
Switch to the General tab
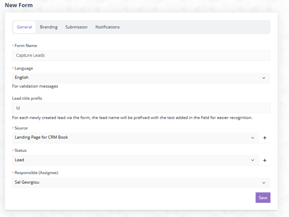pos(24,27)
